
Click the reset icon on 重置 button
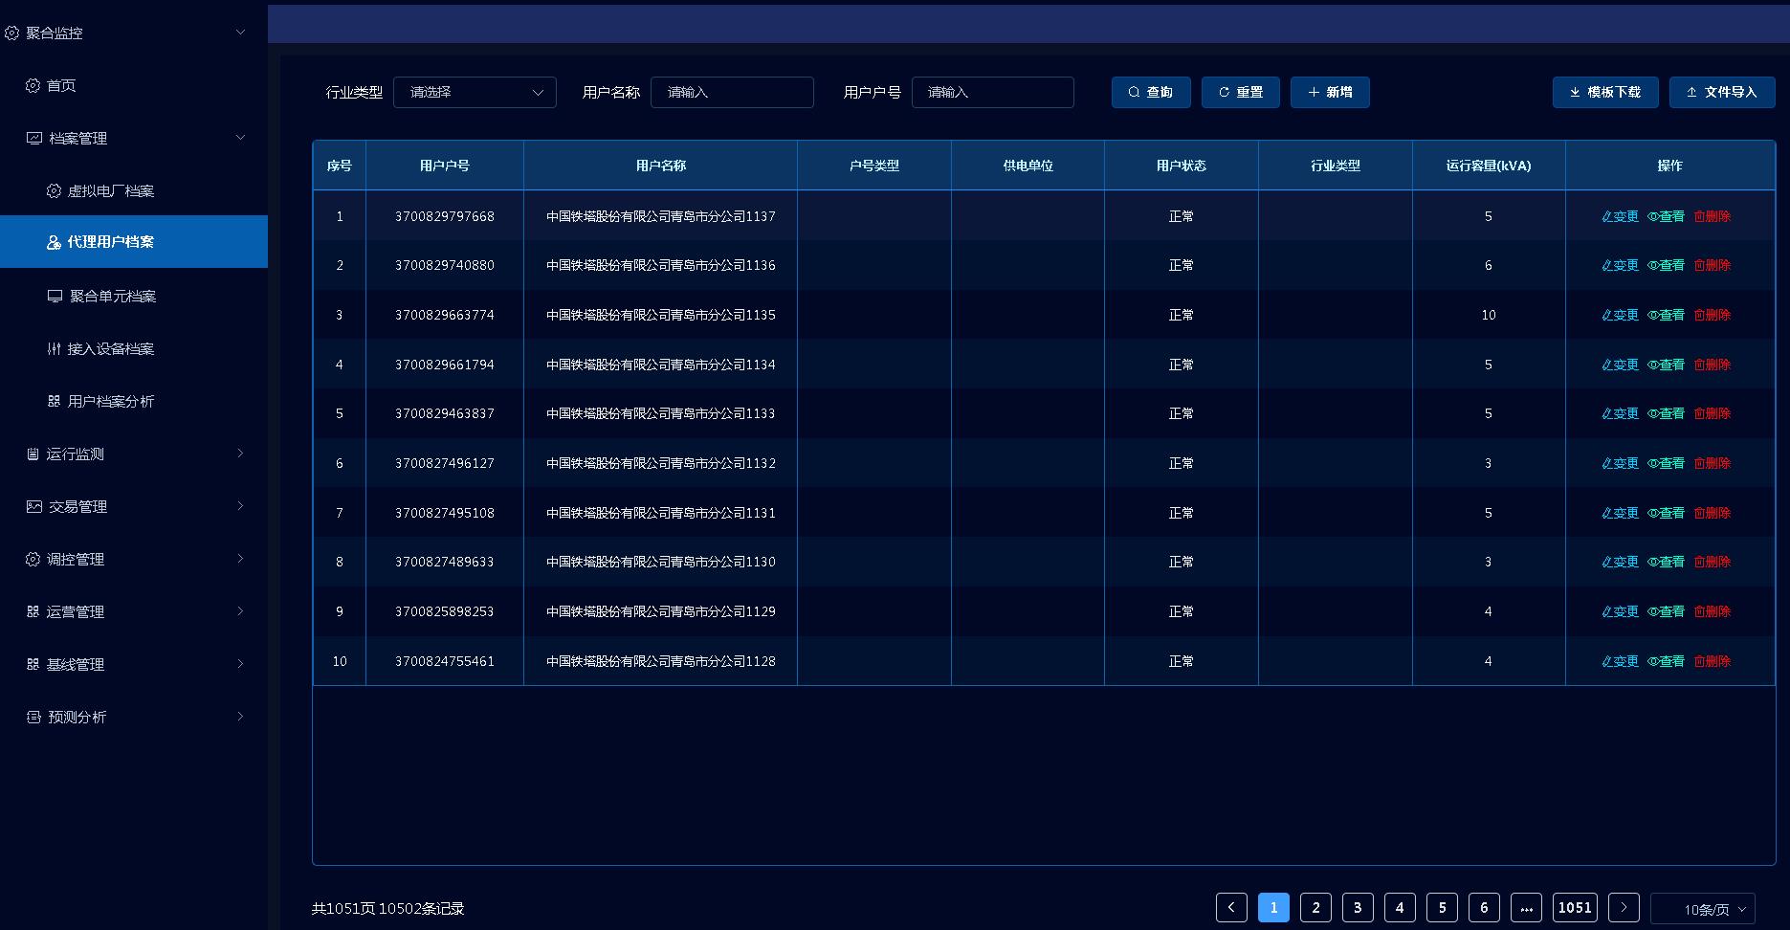pyautogui.click(x=1224, y=93)
